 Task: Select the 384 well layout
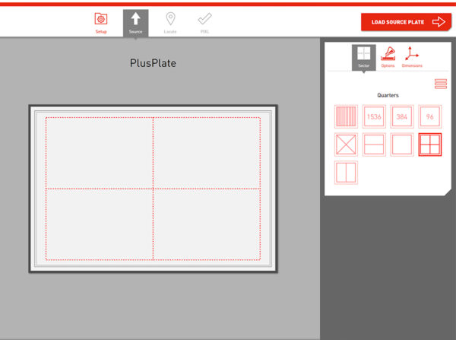[402, 116]
